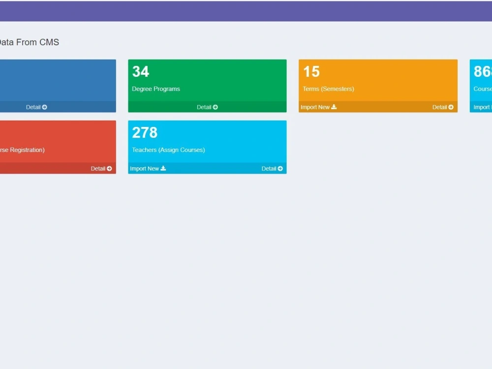Image resolution: width=492 pixels, height=369 pixels.
Task: Click the Data From CMS heading
Action: click(x=29, y=42)
